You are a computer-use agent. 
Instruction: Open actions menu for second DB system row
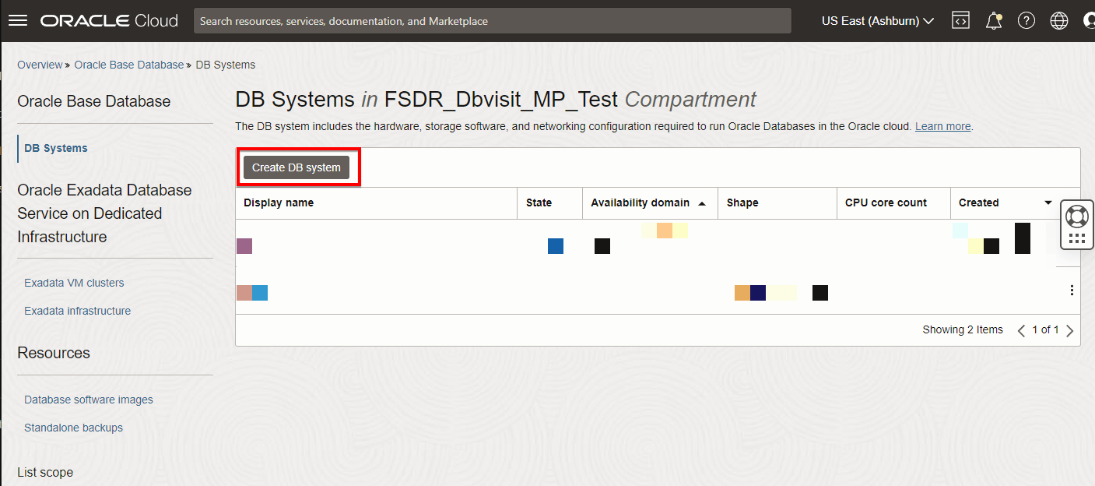pyautogui.click(x=1072, y=291)
